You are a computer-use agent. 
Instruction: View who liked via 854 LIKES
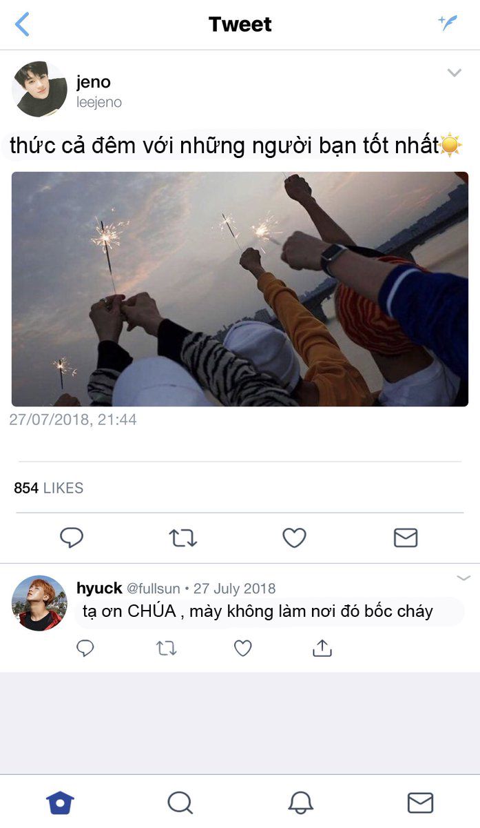coord(48,488)
